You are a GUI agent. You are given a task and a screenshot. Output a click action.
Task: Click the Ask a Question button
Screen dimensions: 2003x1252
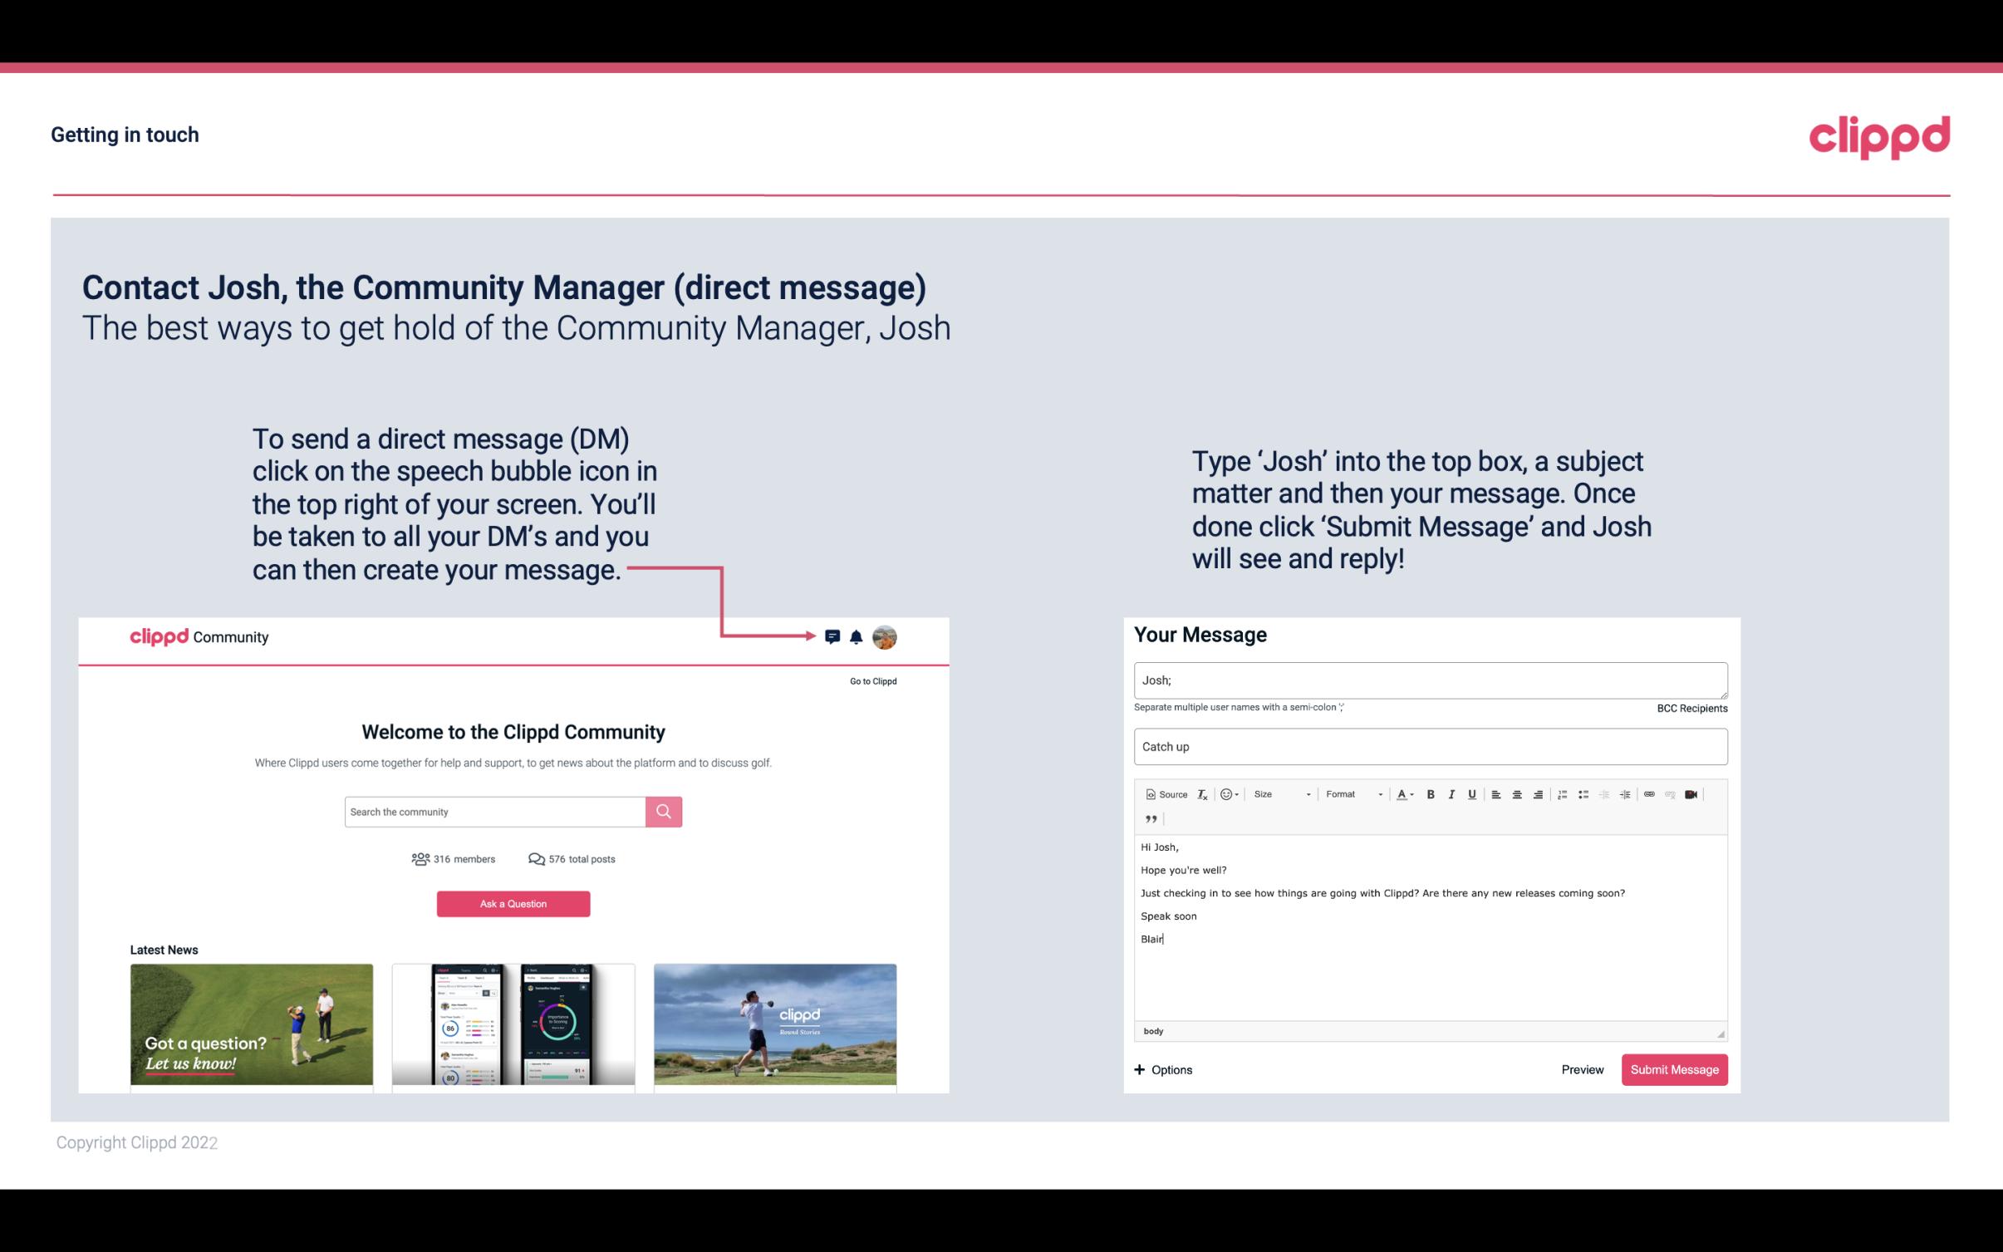tap(513, 903)
